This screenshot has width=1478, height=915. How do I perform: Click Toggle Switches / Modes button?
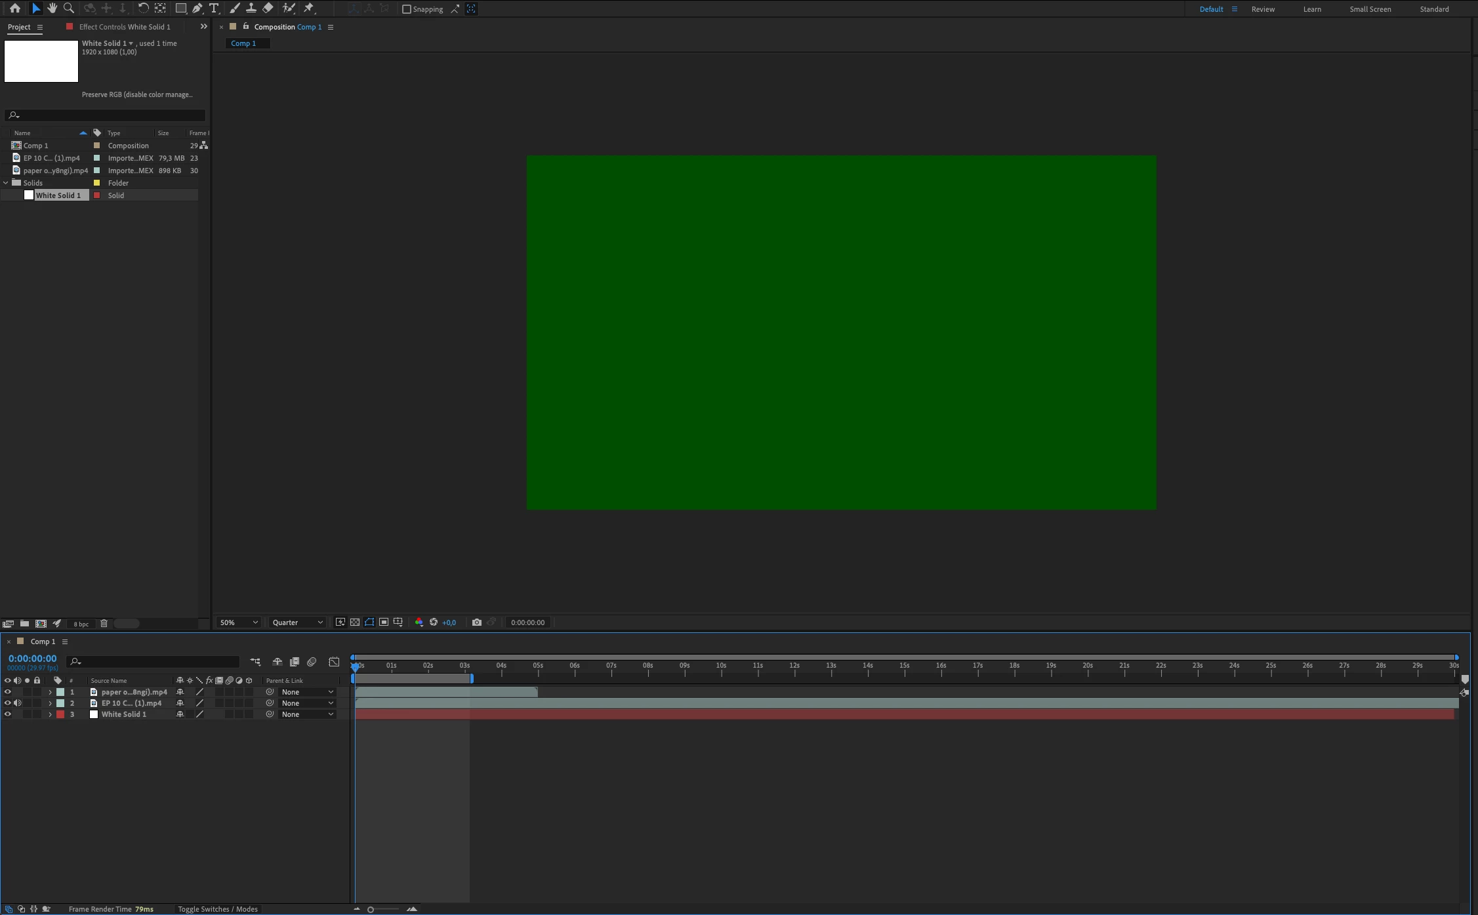(x=217, y=909)
